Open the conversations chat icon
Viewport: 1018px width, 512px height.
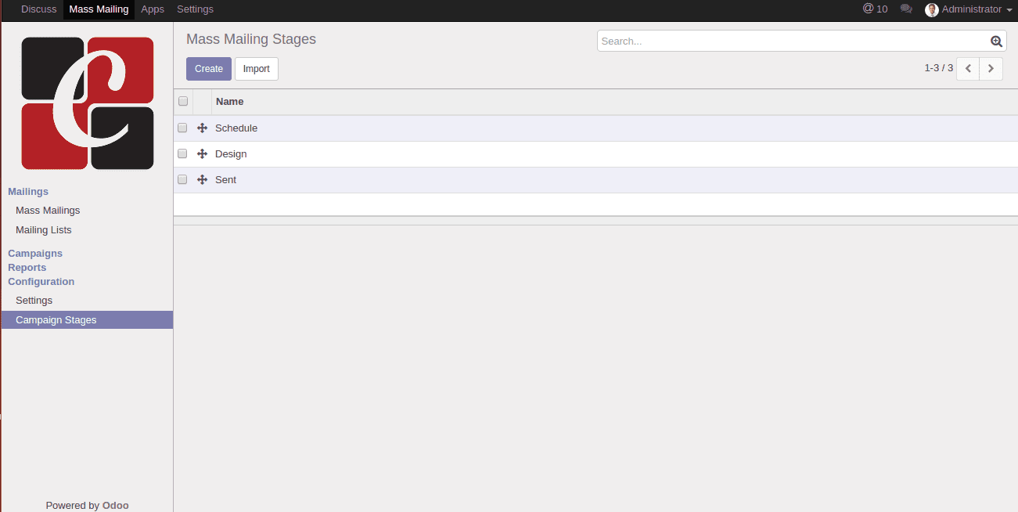click(906, 9)
